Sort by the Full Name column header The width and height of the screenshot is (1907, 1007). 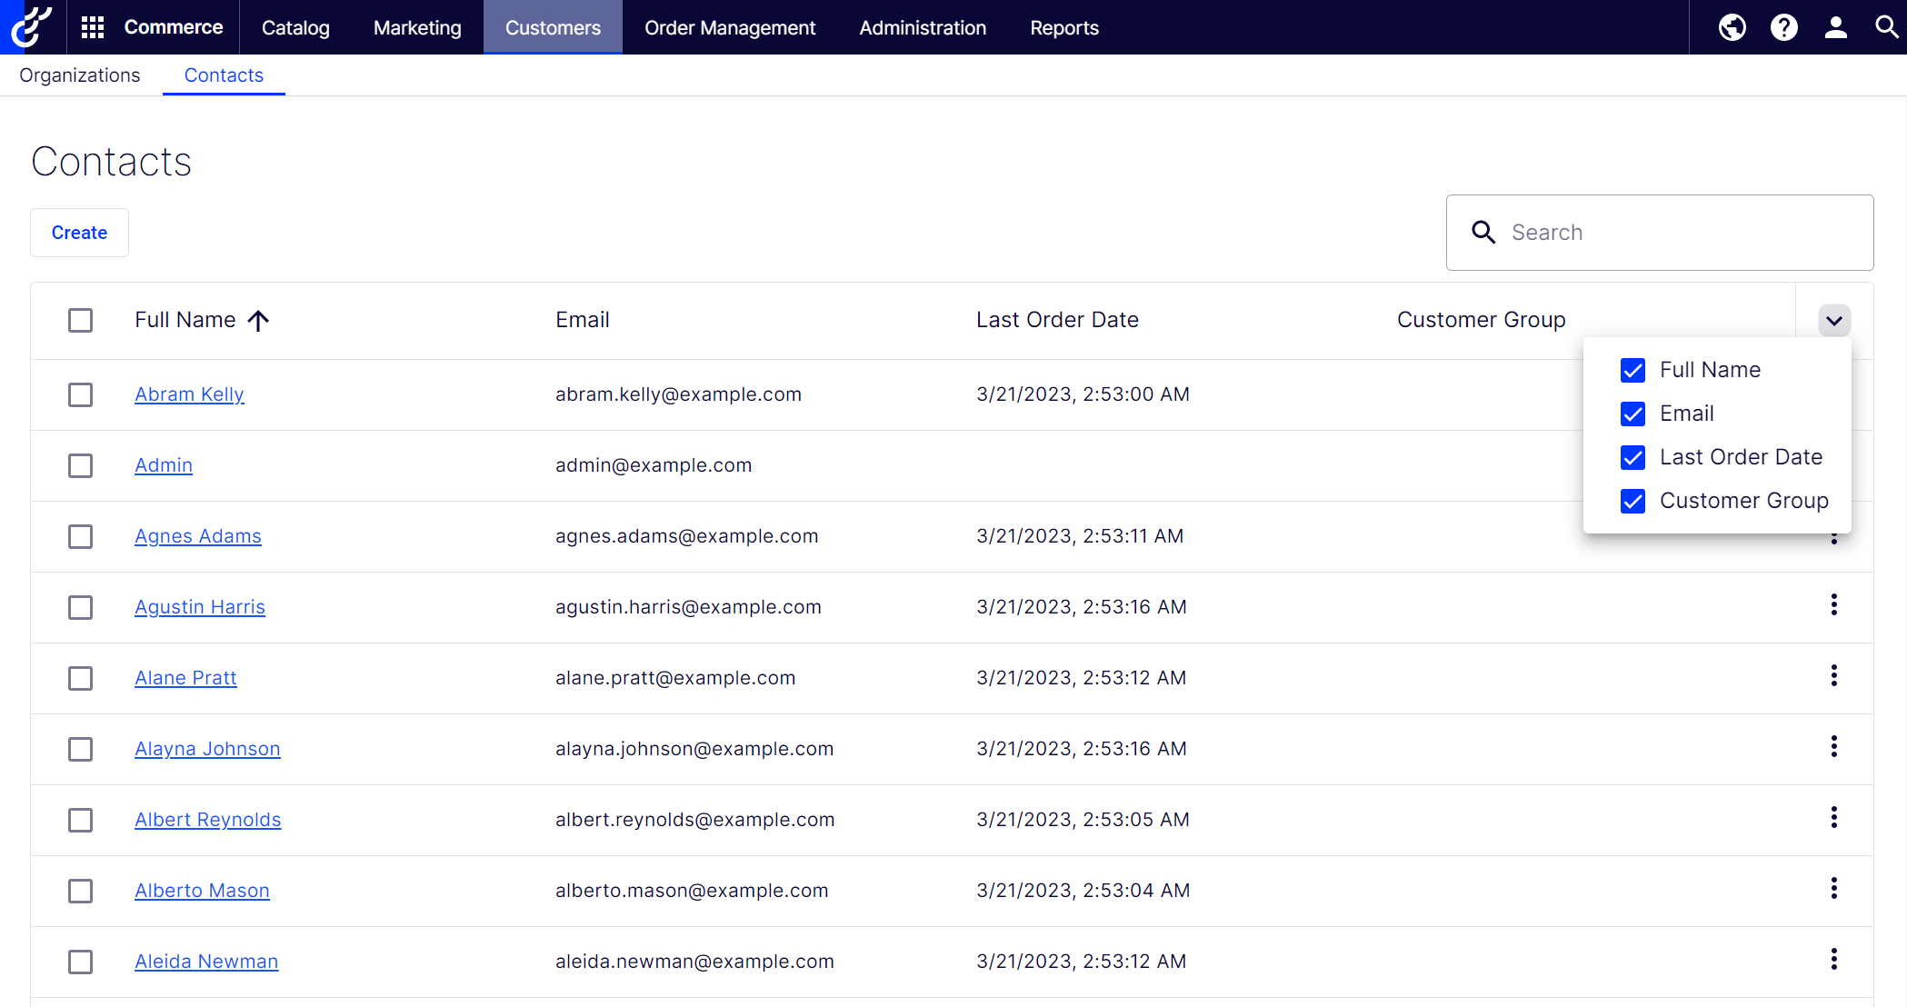[185, 320]
